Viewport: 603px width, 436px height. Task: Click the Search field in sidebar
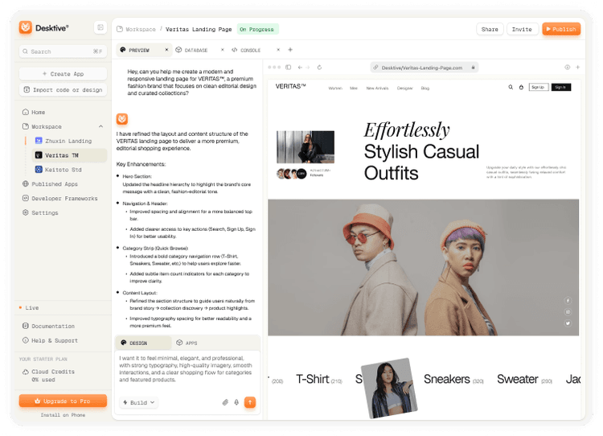(x=63, y=51)
